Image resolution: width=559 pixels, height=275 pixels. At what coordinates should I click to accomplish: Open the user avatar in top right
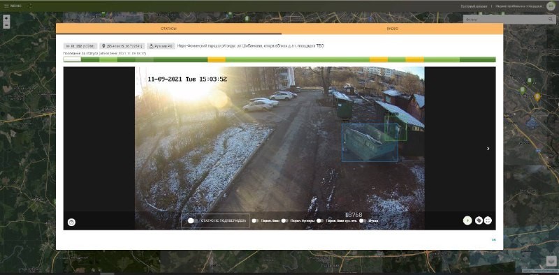pyautogui.click(x=551, y=6)
